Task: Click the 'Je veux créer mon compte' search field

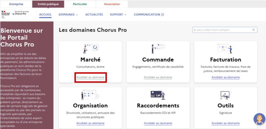Action: coord(225,30)
